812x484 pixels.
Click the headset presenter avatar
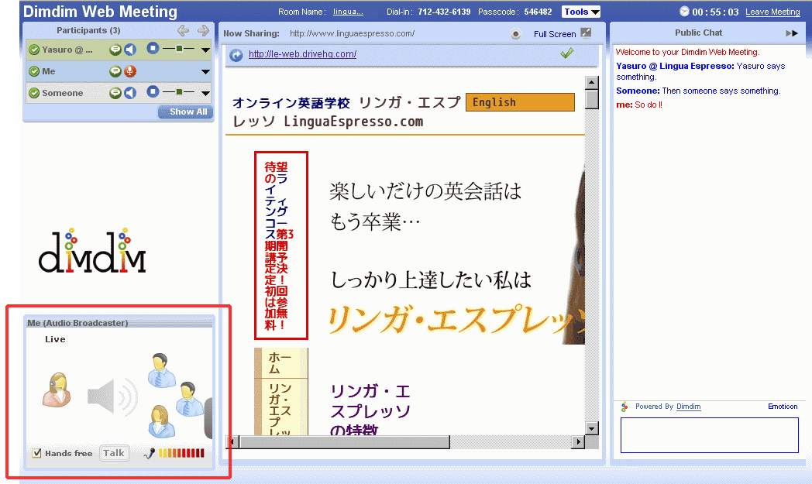pos(57,390)
